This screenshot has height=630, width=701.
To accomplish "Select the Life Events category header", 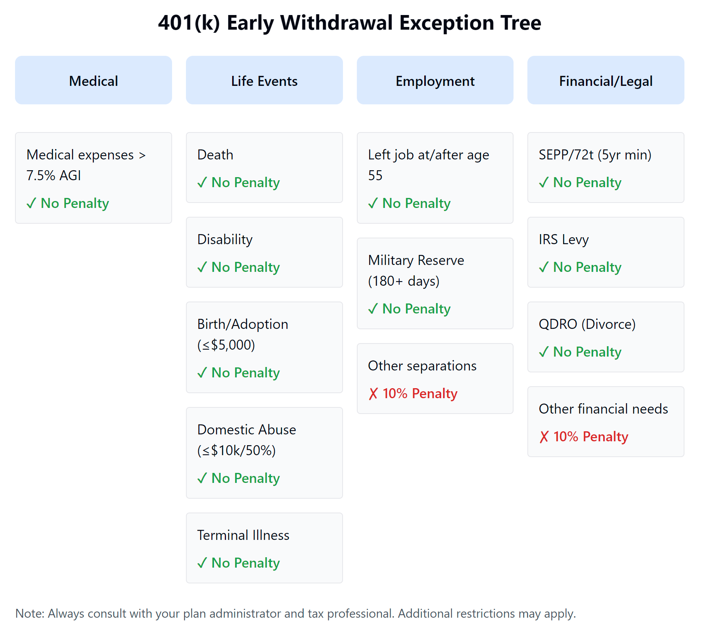I will tap(264, 80).
